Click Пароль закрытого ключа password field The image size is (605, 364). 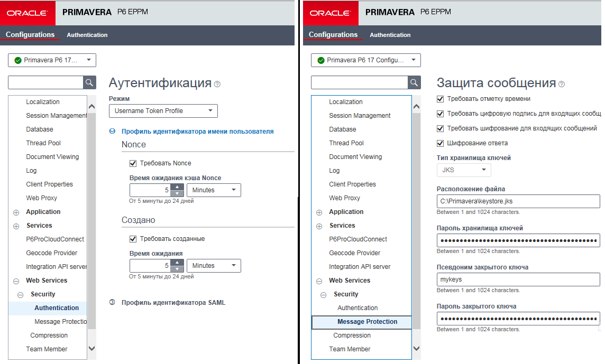(518, 319)
